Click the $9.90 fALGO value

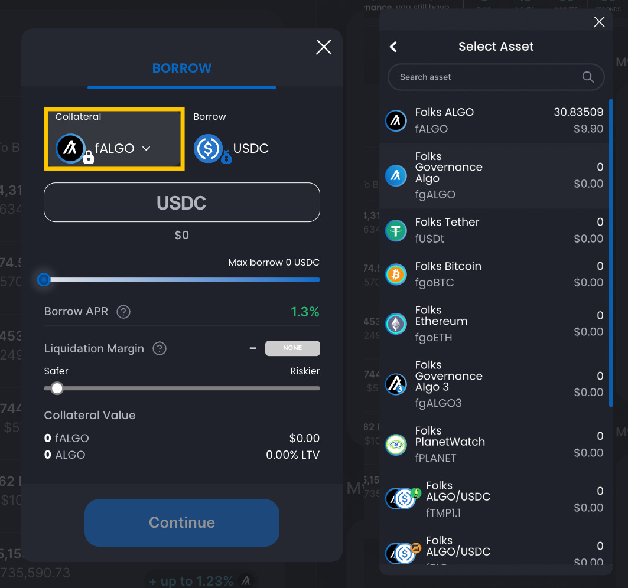[588, 129]
